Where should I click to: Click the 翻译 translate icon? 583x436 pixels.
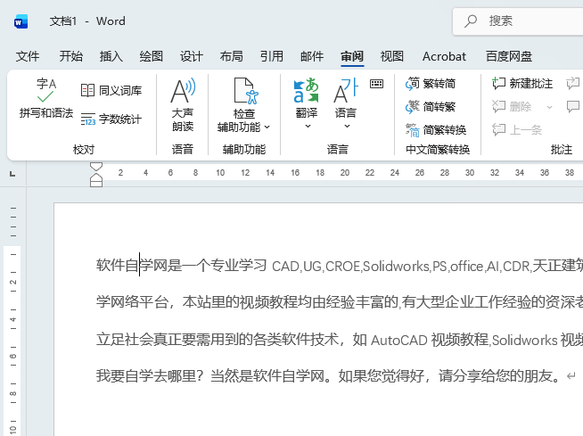306,90
